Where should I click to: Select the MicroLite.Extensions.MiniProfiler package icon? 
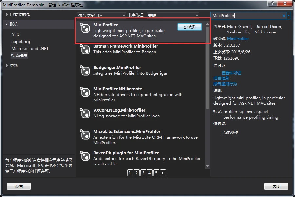85,135
